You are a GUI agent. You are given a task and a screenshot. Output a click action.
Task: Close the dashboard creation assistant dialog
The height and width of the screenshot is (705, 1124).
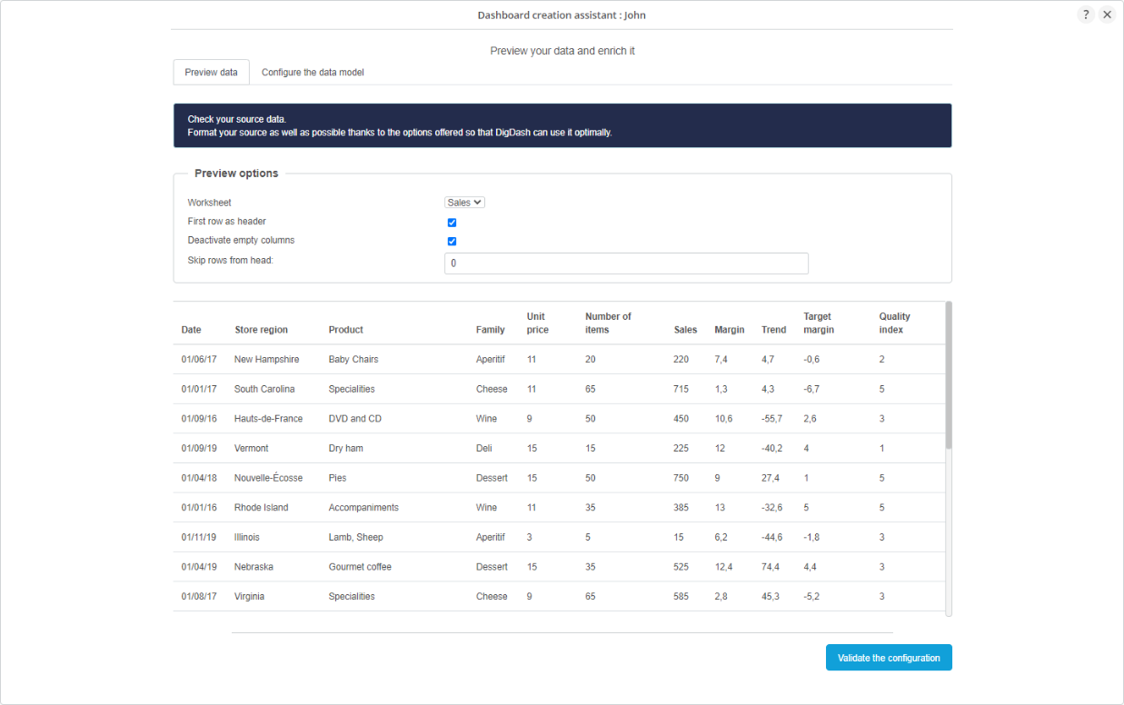pyautogui.click(x=1107, y=15)
